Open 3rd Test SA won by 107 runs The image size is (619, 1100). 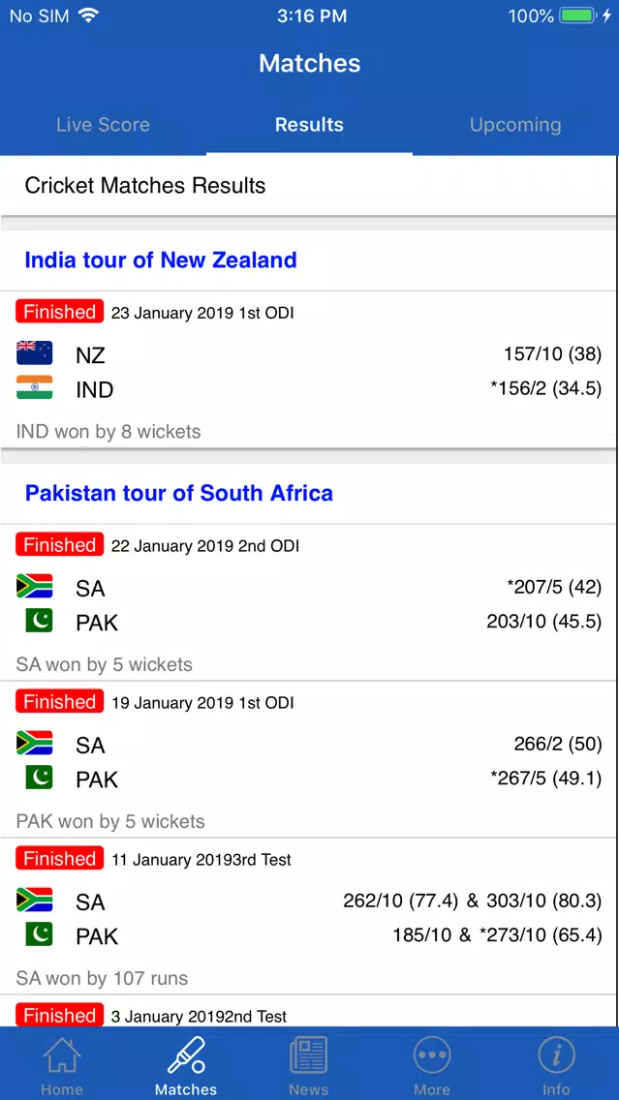coord(309,916)
